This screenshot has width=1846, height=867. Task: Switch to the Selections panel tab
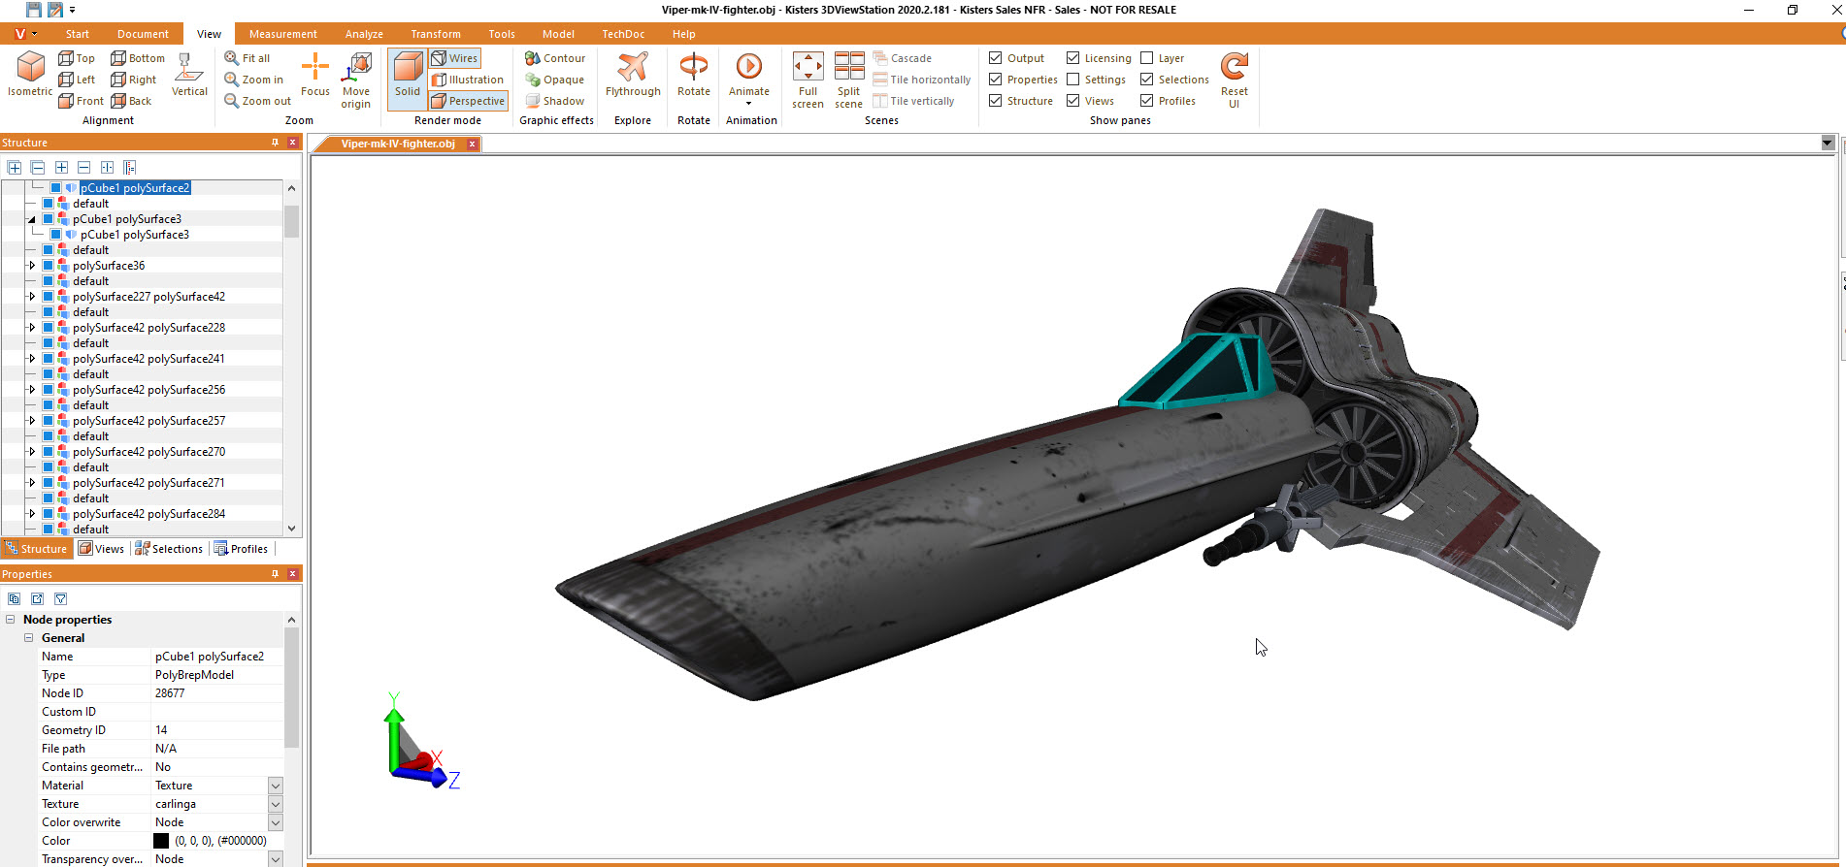[x=169, y=549]
